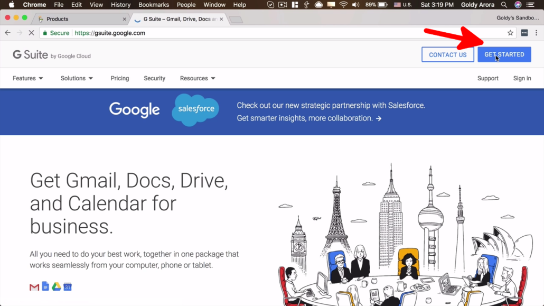Open a new tab button

(x=236, y=20)
